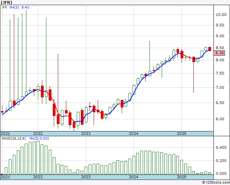This screenshot has height=185, width=230.
Task: Select 2023 on the MACD panel time axis
Action: pyautogui.click(x=86, y=177)
